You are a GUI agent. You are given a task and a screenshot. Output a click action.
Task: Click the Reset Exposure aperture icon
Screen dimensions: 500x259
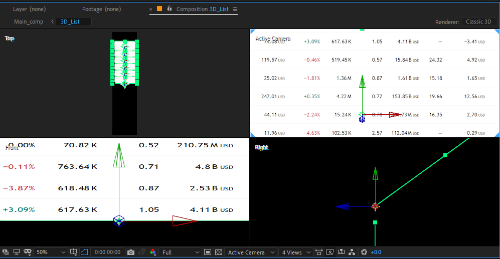coord(365,252)
